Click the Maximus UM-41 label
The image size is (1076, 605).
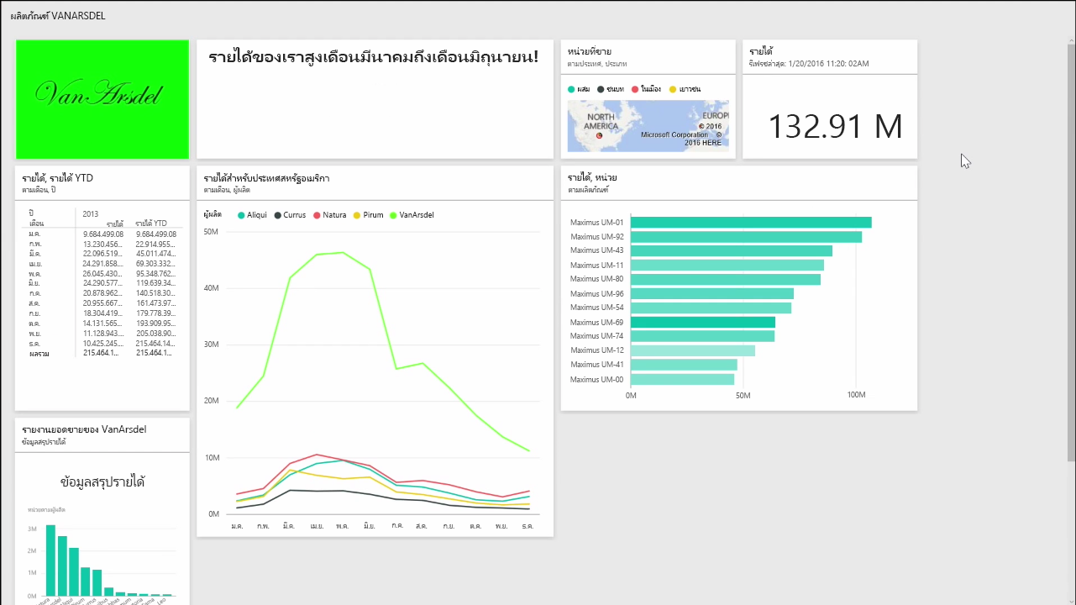[596, 365]
